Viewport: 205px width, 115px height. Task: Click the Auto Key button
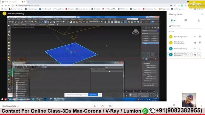[x=135, y=94]
